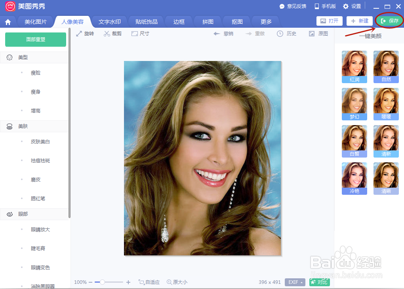Viewport: 404px width, 289px height.
Task: Open the 手机版 link
Action: [x=325, y=6]
